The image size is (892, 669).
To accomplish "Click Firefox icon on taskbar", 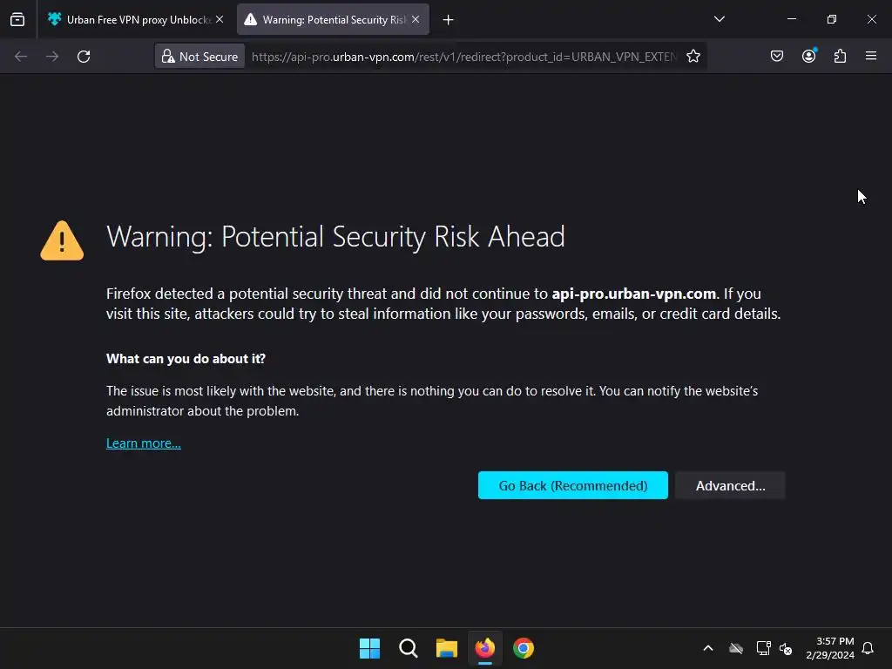I will coord(485,648).
